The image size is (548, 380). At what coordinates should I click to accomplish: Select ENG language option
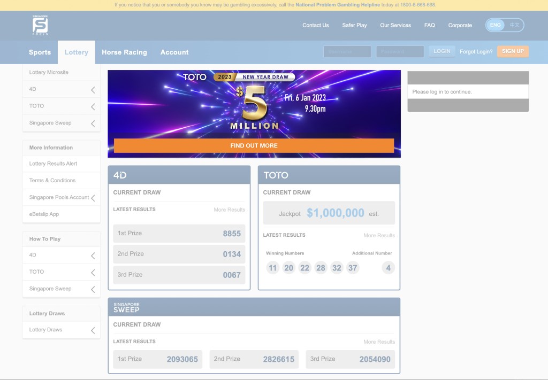tap(496, 25)
